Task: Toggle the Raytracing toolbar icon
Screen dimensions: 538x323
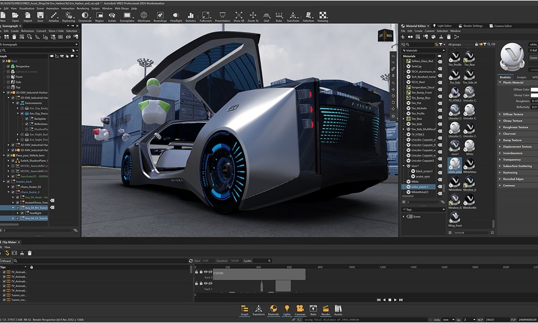Action: pos(68,16)
